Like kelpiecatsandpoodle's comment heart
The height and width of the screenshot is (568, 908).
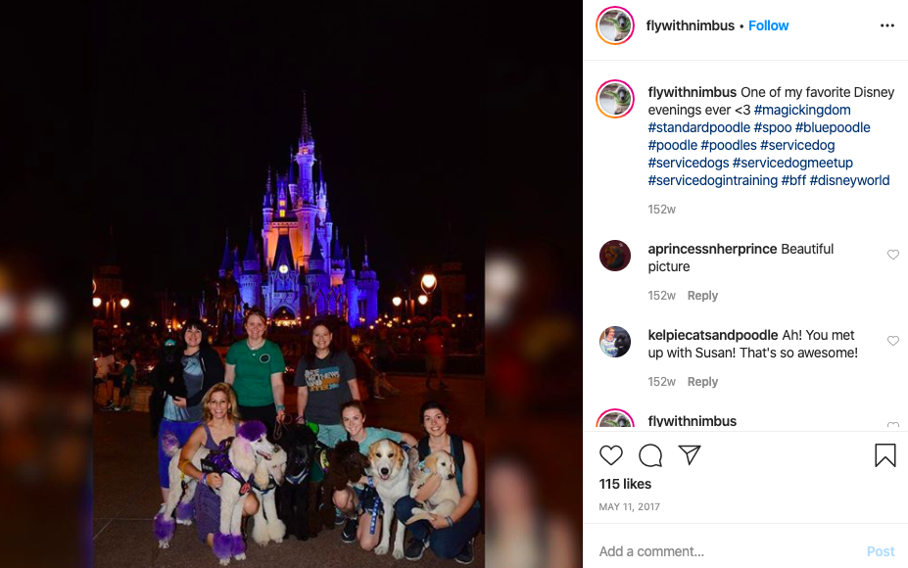(893, 341)
